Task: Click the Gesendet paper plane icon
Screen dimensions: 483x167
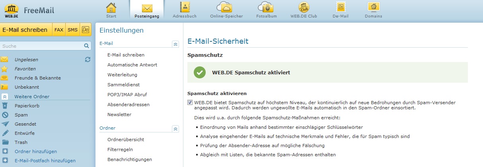Action: [x=5, y=124]
